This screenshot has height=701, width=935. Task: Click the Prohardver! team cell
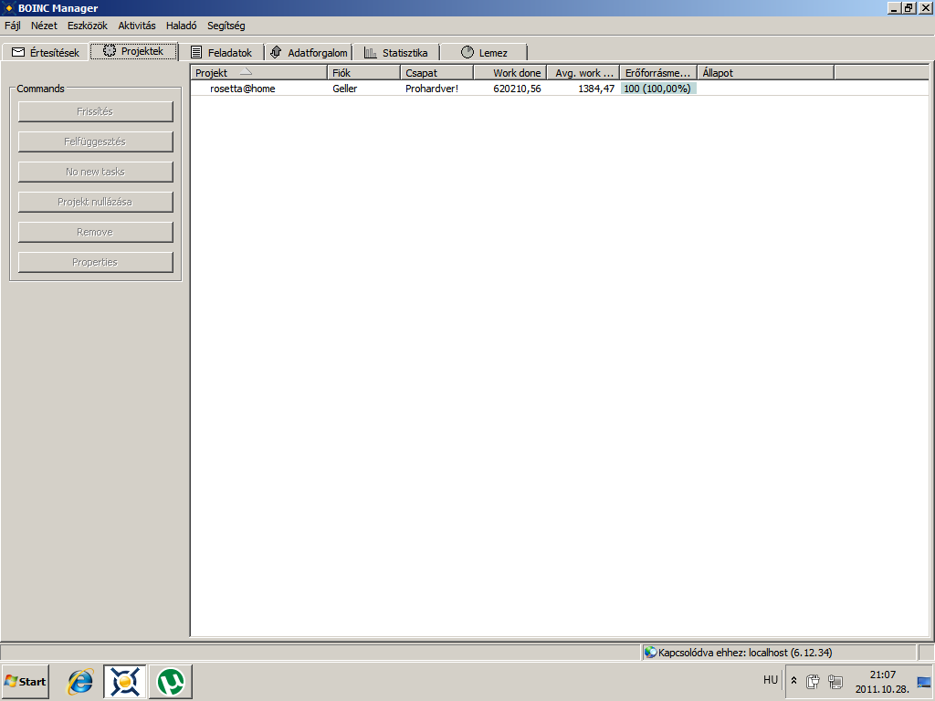click(x=432, y=89)
